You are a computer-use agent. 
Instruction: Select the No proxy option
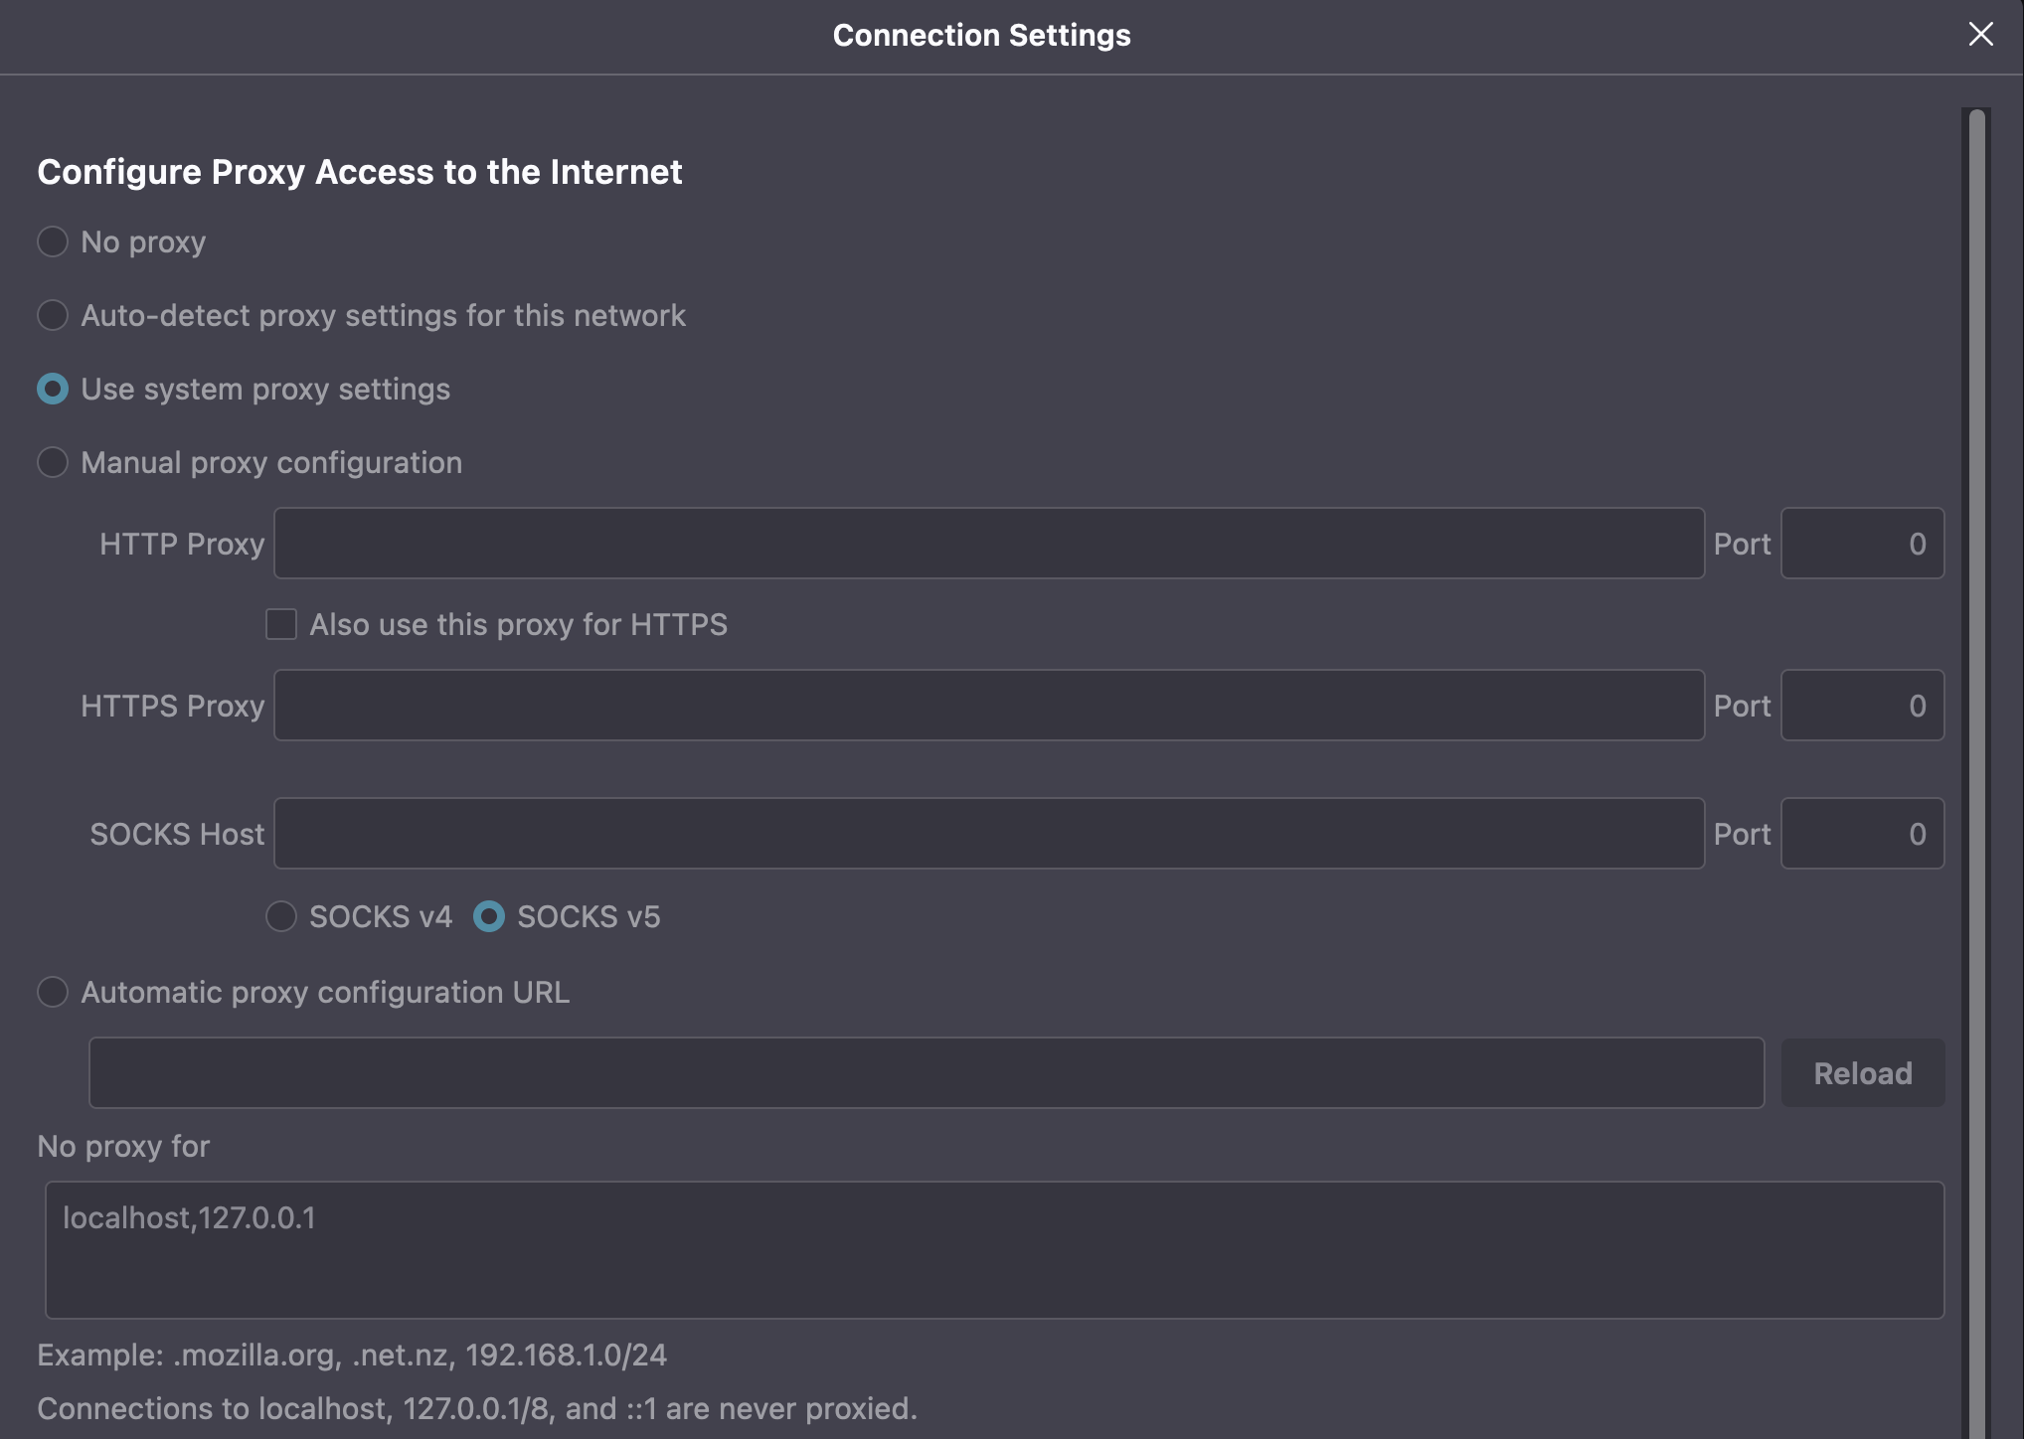click(x=53, y=241)
